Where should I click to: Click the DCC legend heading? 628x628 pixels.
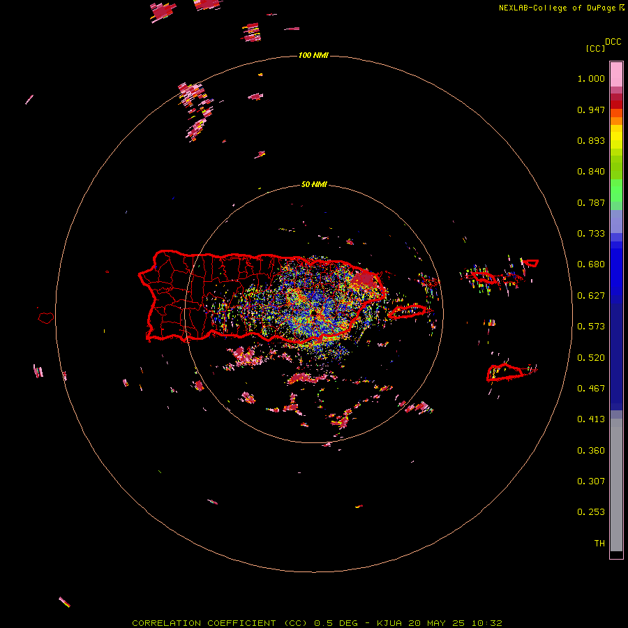613,42
